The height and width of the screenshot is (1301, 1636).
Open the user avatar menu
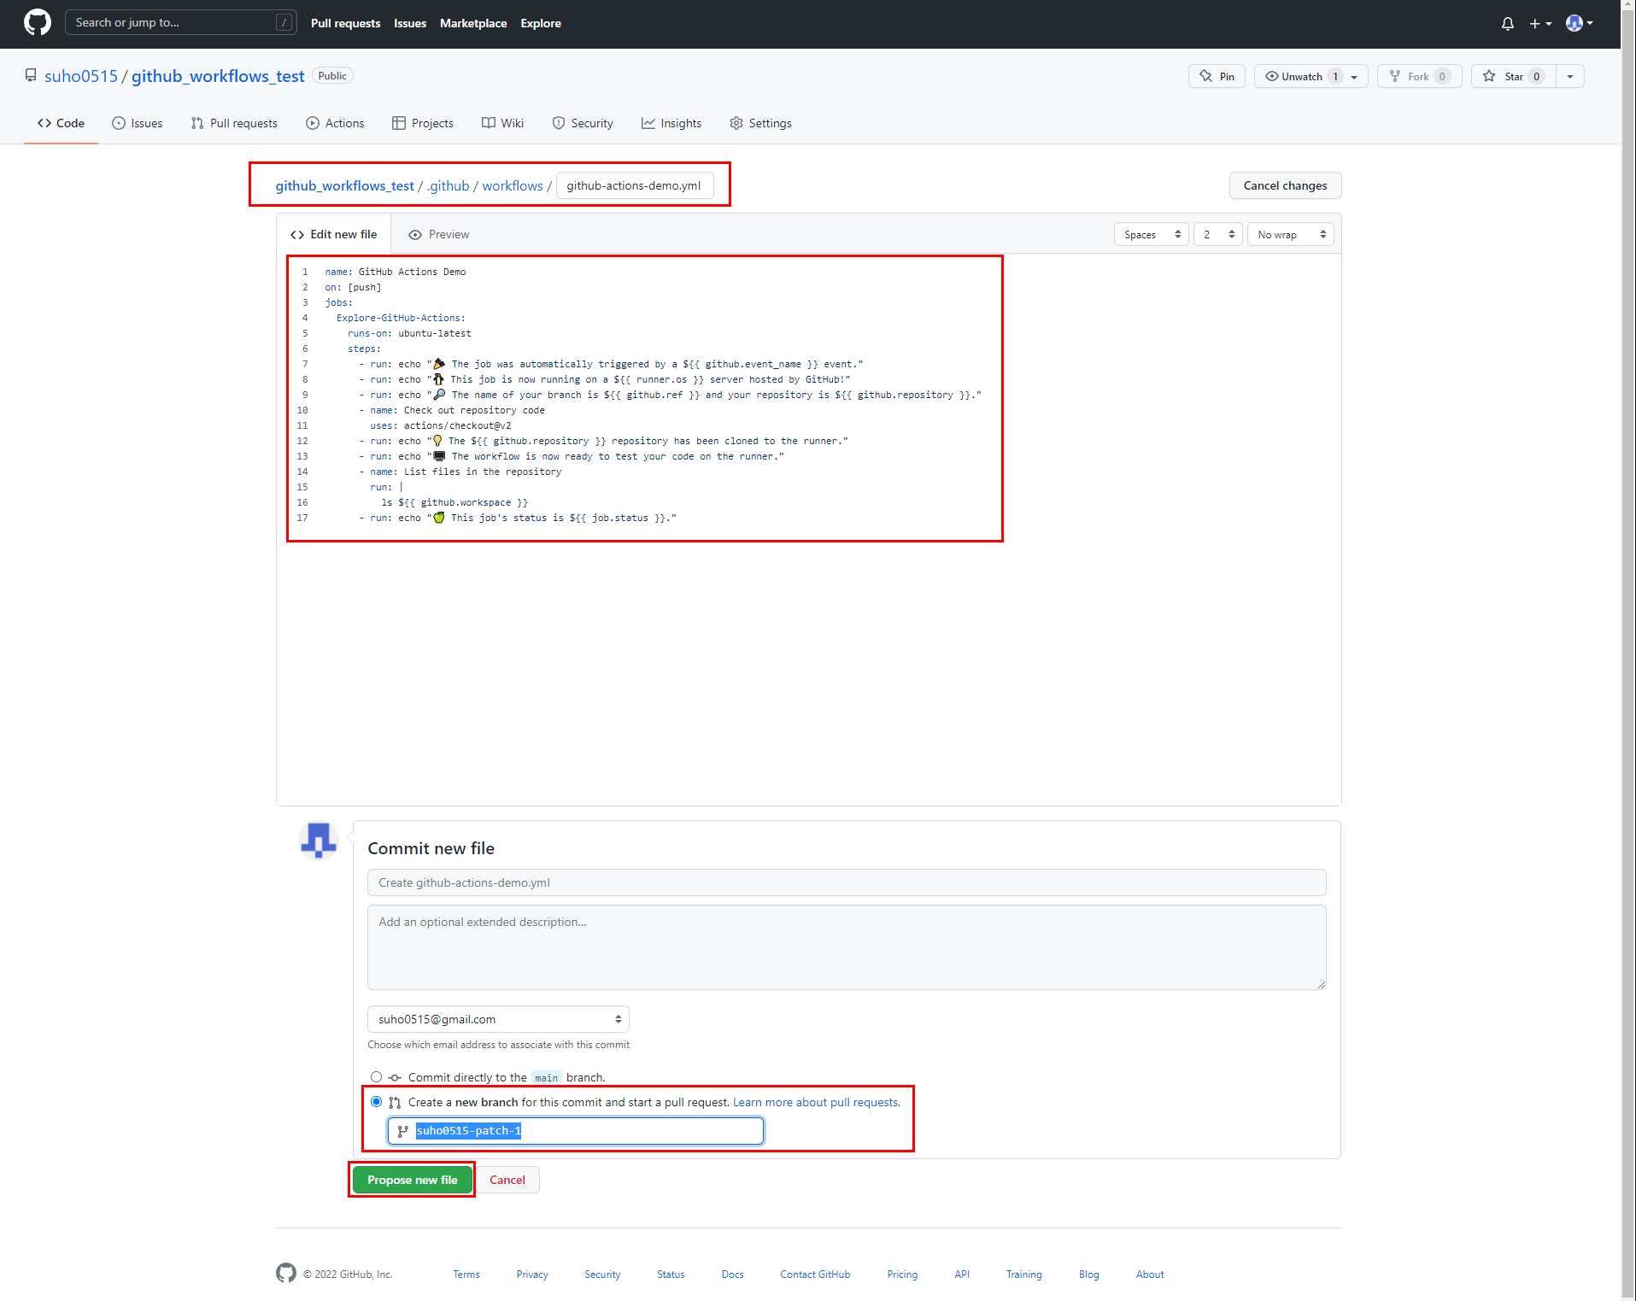coord(1579,23)
